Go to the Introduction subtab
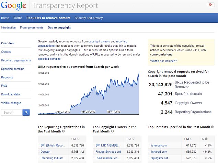Screen dimensions: 218x163 pyautogui.click(x=8, y=27)
